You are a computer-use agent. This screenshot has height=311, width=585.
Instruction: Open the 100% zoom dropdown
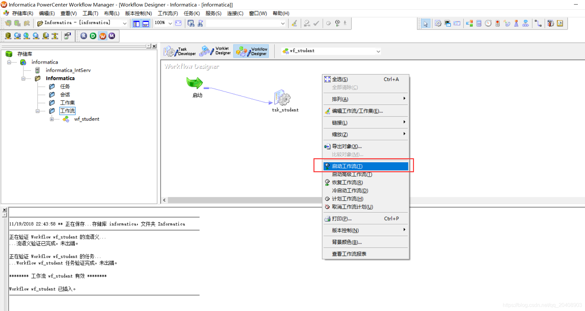[x=170, y=23]
